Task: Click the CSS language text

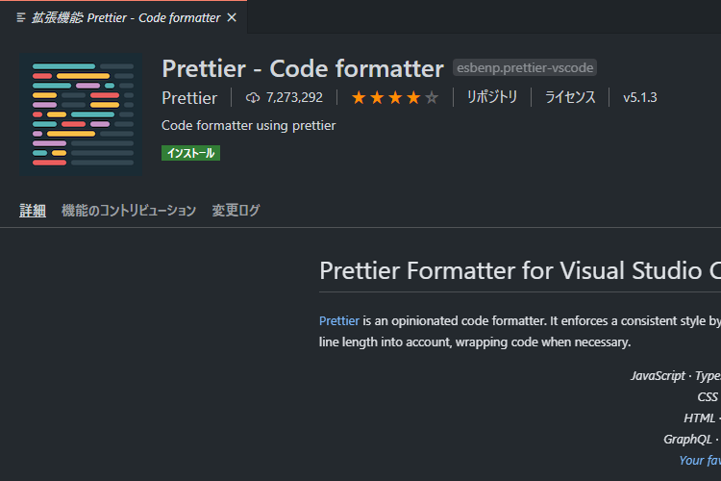Action: click(708, 397)
